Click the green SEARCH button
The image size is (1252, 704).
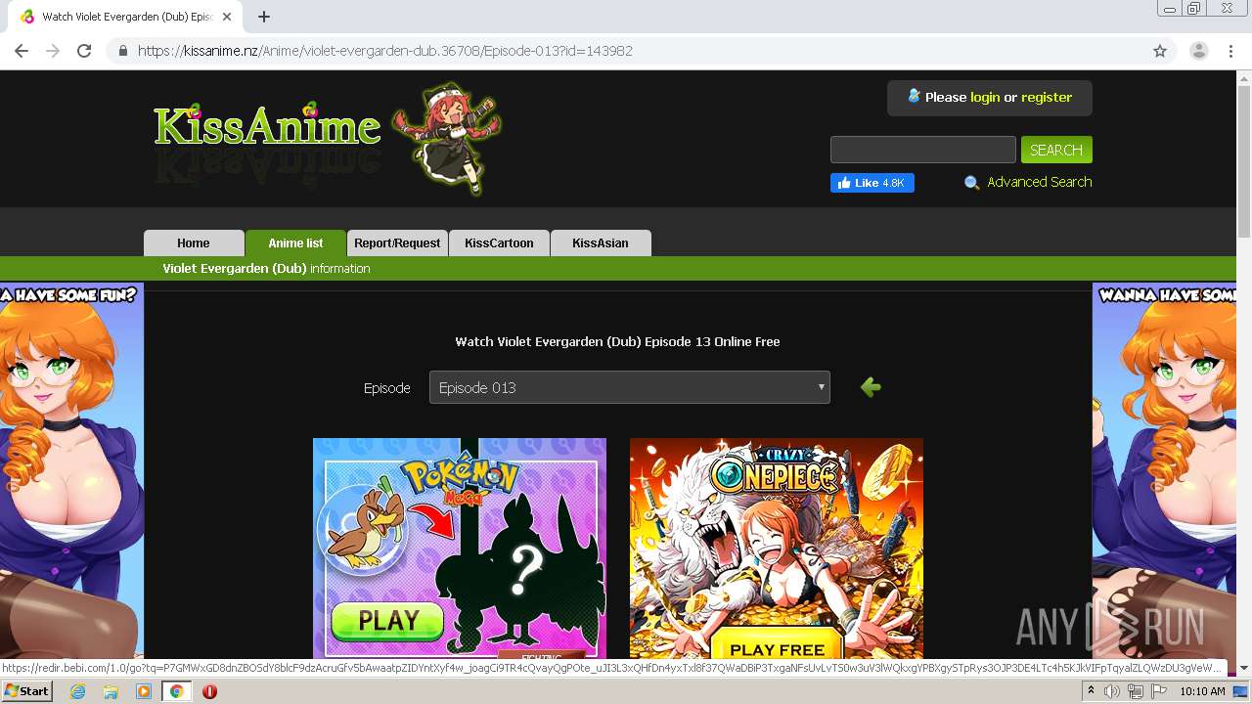click(1056, 150)
